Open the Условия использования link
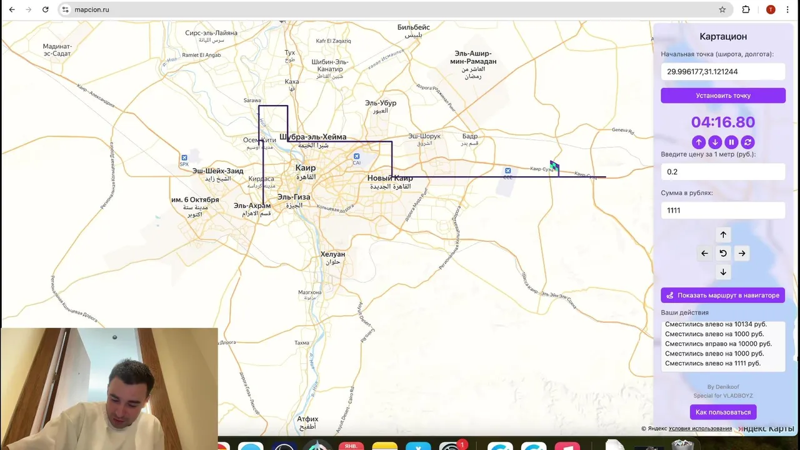This screenshot has height=450, width=800. (x=700, y=429)
